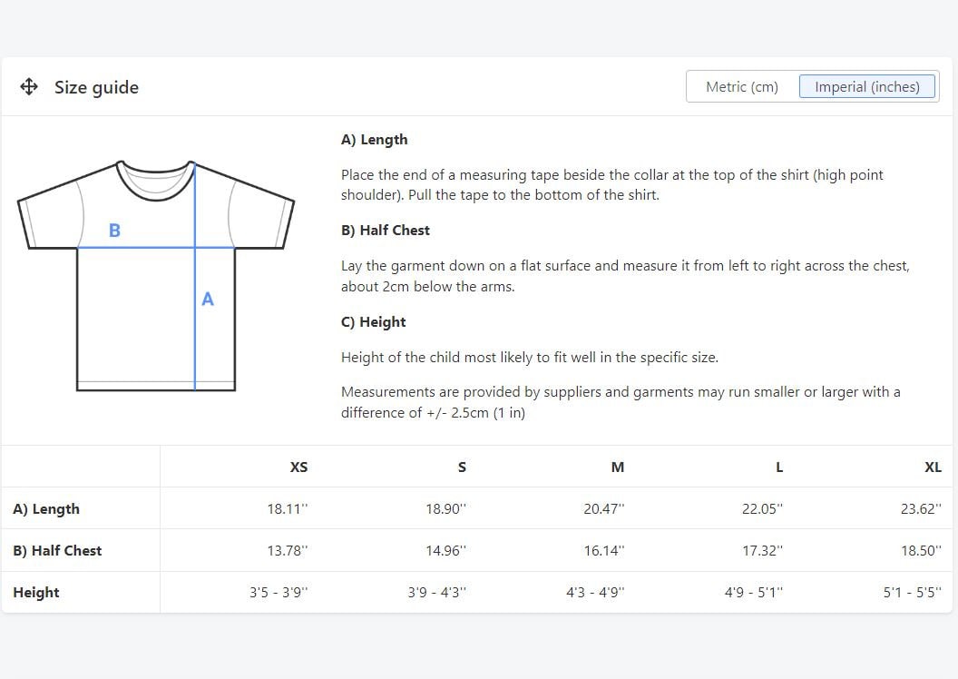Image resolution: width=958 pixels, height=679 pixels.
Task: Click the 5'1 - 5'5'' XL height value
Action: click(x=912, y=592)
